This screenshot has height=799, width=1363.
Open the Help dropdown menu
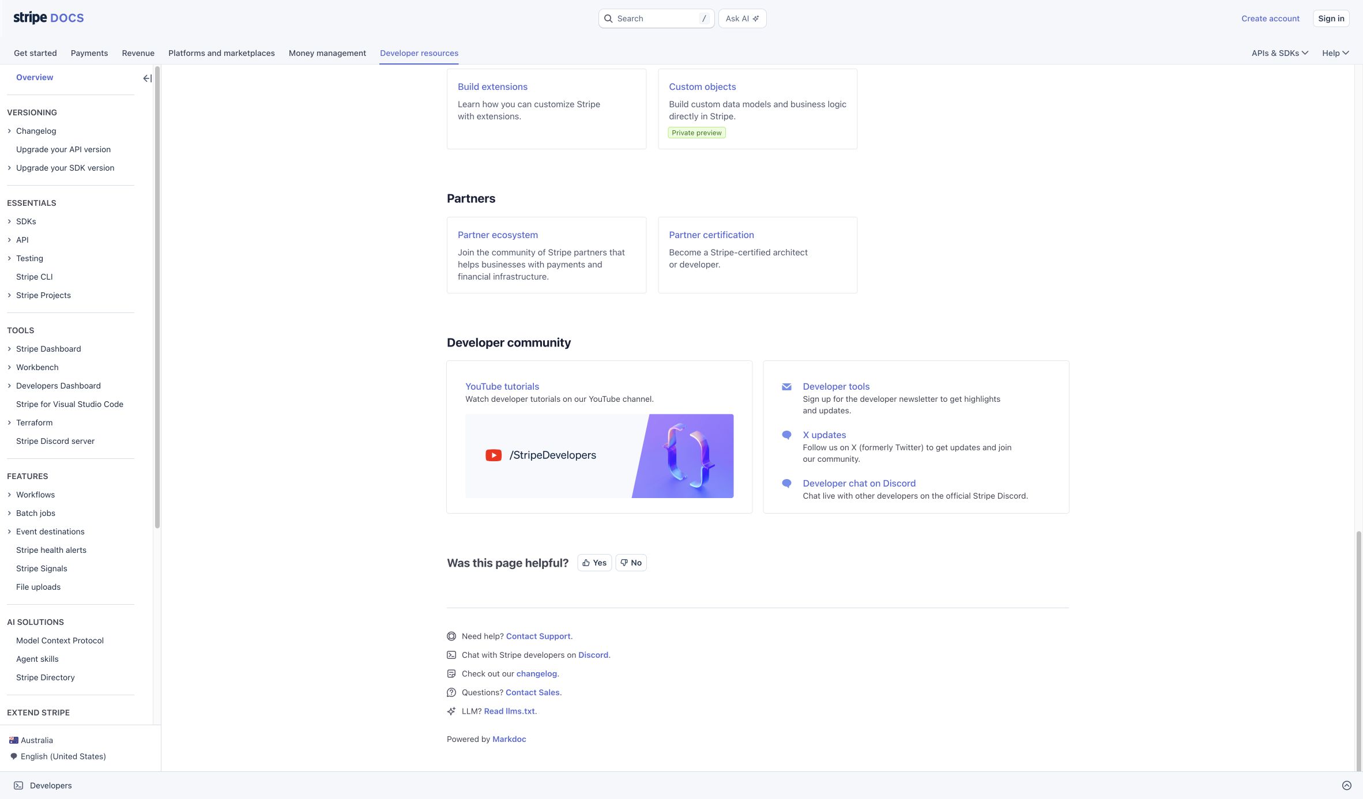click(1335, 53)
